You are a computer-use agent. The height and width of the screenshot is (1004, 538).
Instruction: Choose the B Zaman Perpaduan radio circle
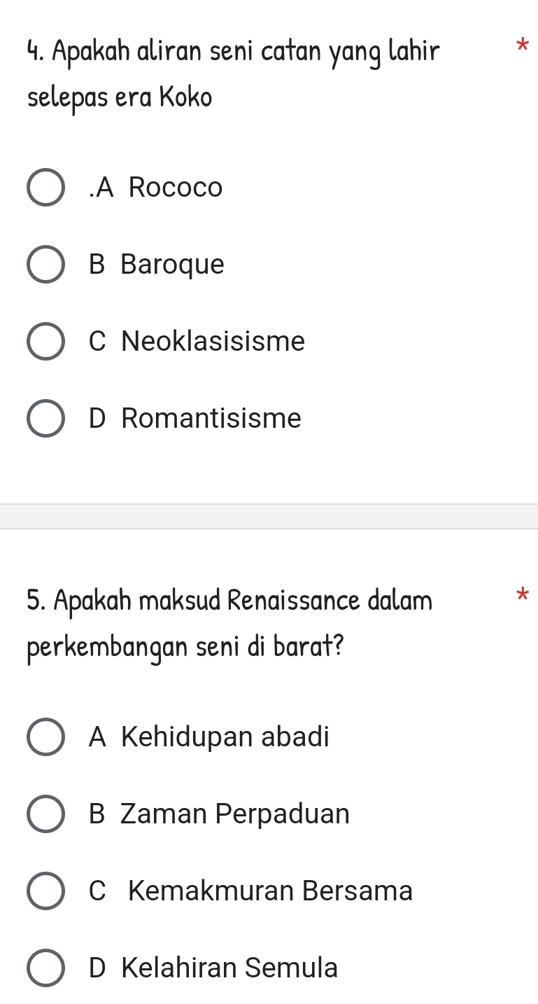click(x=45, y=814)
